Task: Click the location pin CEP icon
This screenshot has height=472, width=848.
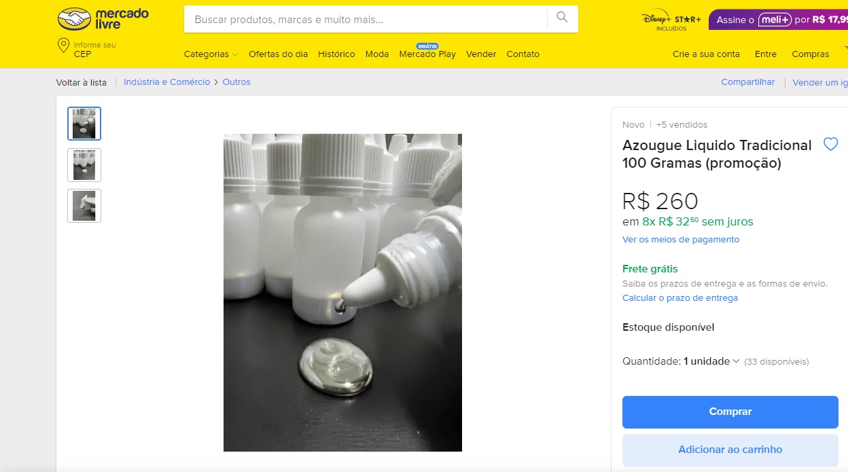Action: tap(63, 46)
